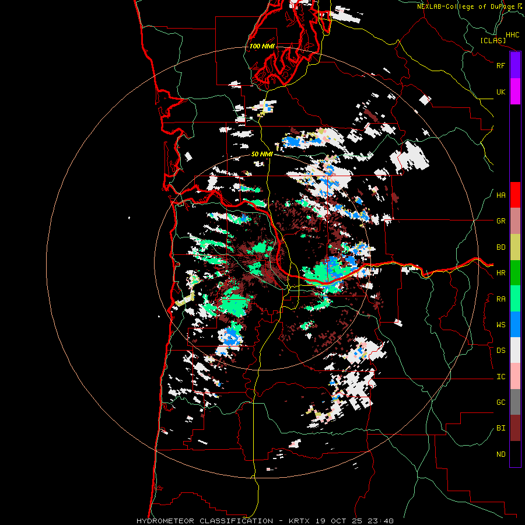Click the BI legend label
Image resolution: width=525 pixels, height=525 pixels.
click(501, 428)
